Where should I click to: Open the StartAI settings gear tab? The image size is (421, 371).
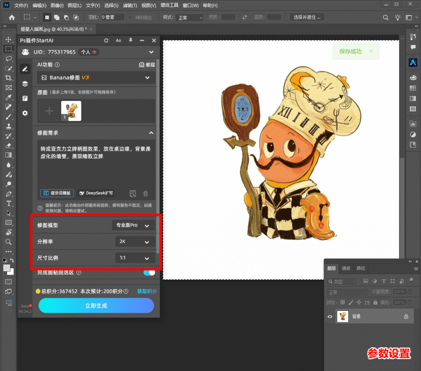coord(25,113)
